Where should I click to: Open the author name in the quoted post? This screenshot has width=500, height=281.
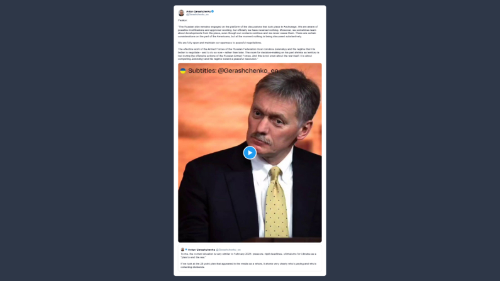[201, 250]
